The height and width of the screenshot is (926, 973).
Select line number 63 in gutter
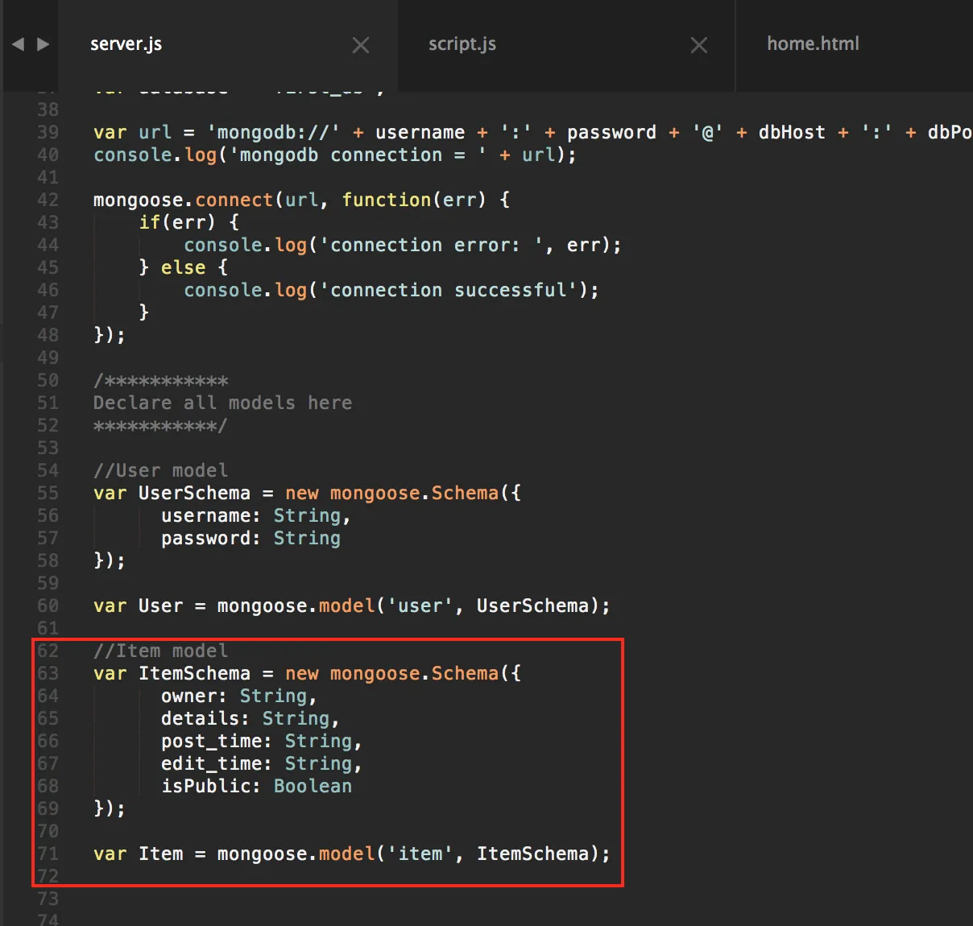(x=48, y=673)
